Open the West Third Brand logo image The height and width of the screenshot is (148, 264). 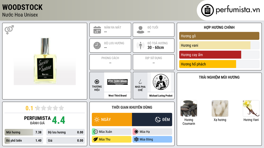(x=118, y=82)
